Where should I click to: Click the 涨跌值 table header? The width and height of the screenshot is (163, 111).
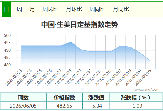coord(96,97)
